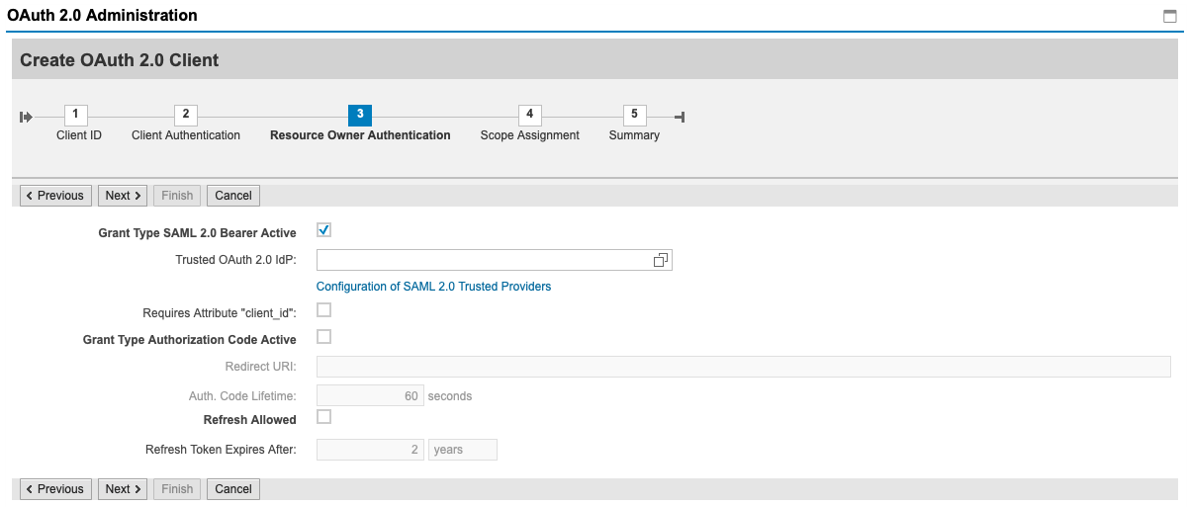
Task: Open Configuration of SAML 2.0 Trusted Providers
Action: click(433, 287)
